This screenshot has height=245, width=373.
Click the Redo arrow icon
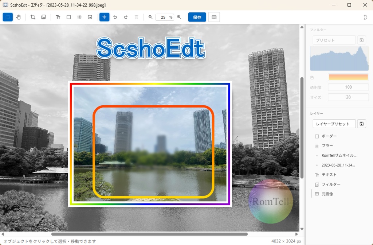point(125,17)
